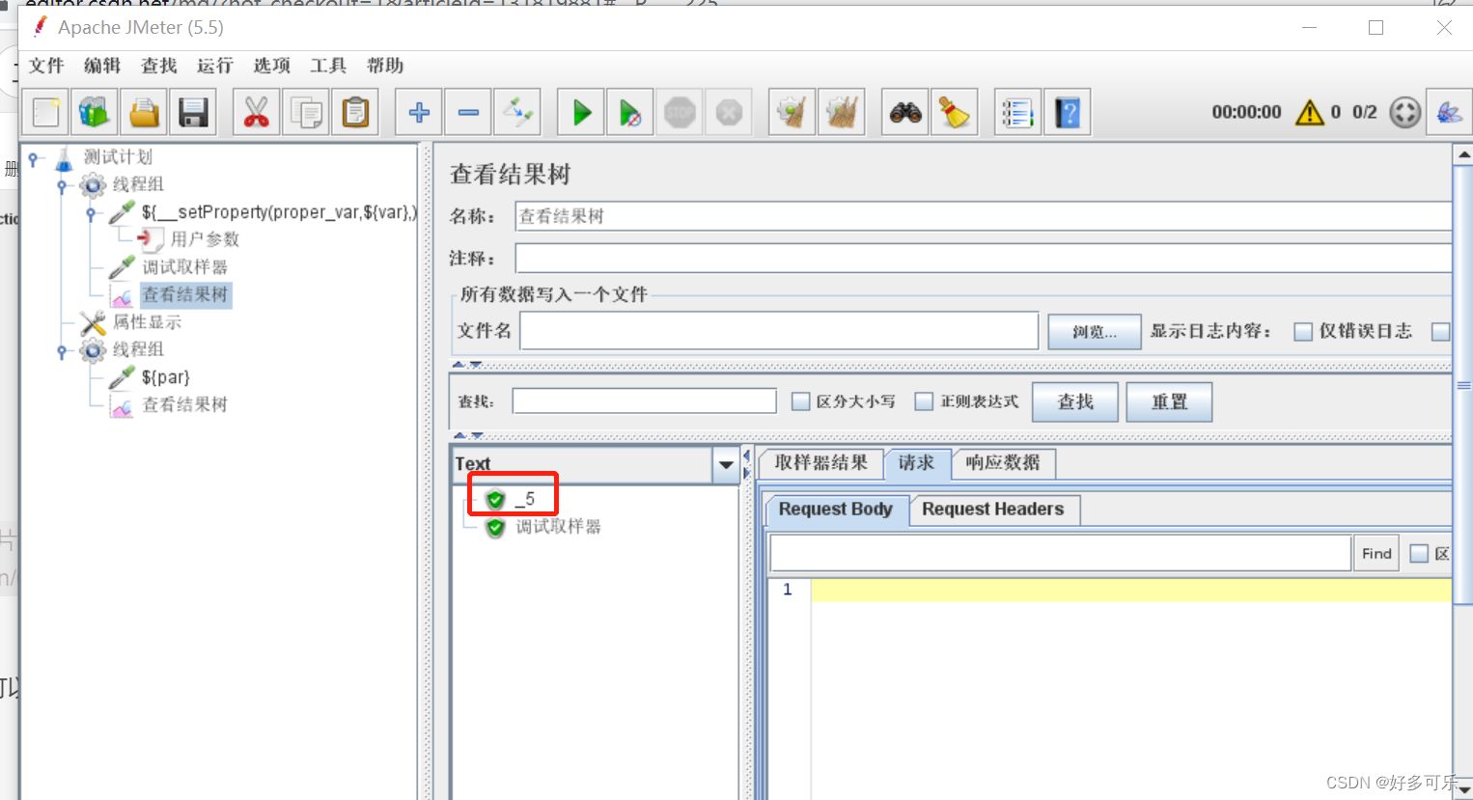
Task: Open the Text renderer dropdown
Action: pos(726,465)
